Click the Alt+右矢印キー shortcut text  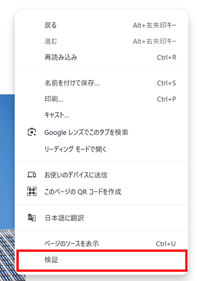point(155,41)
